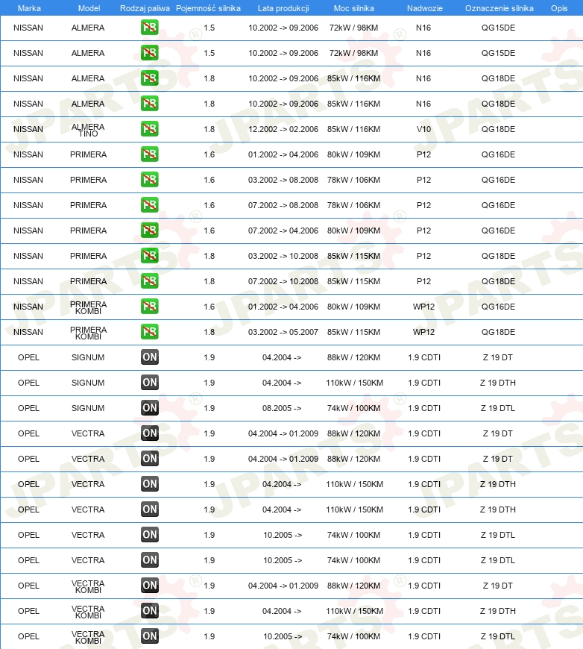Select Z 19 DTH engine cell for VECTRA KOMBI
The height and width of the screenshot is (649, 583).
[498, 611]
